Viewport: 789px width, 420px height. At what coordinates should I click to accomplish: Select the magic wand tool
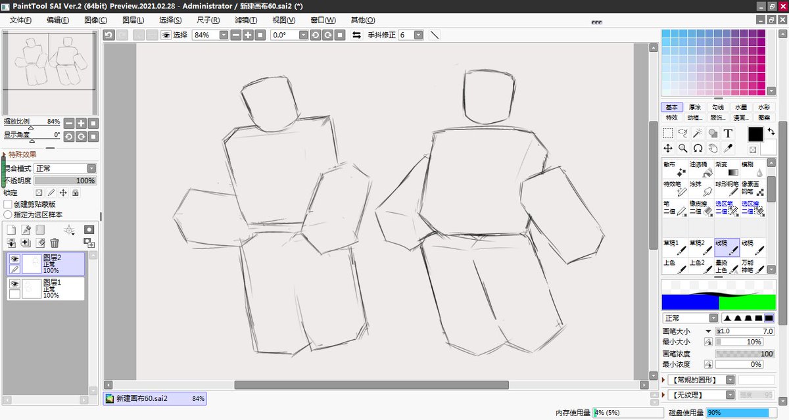tap(698, 133)
